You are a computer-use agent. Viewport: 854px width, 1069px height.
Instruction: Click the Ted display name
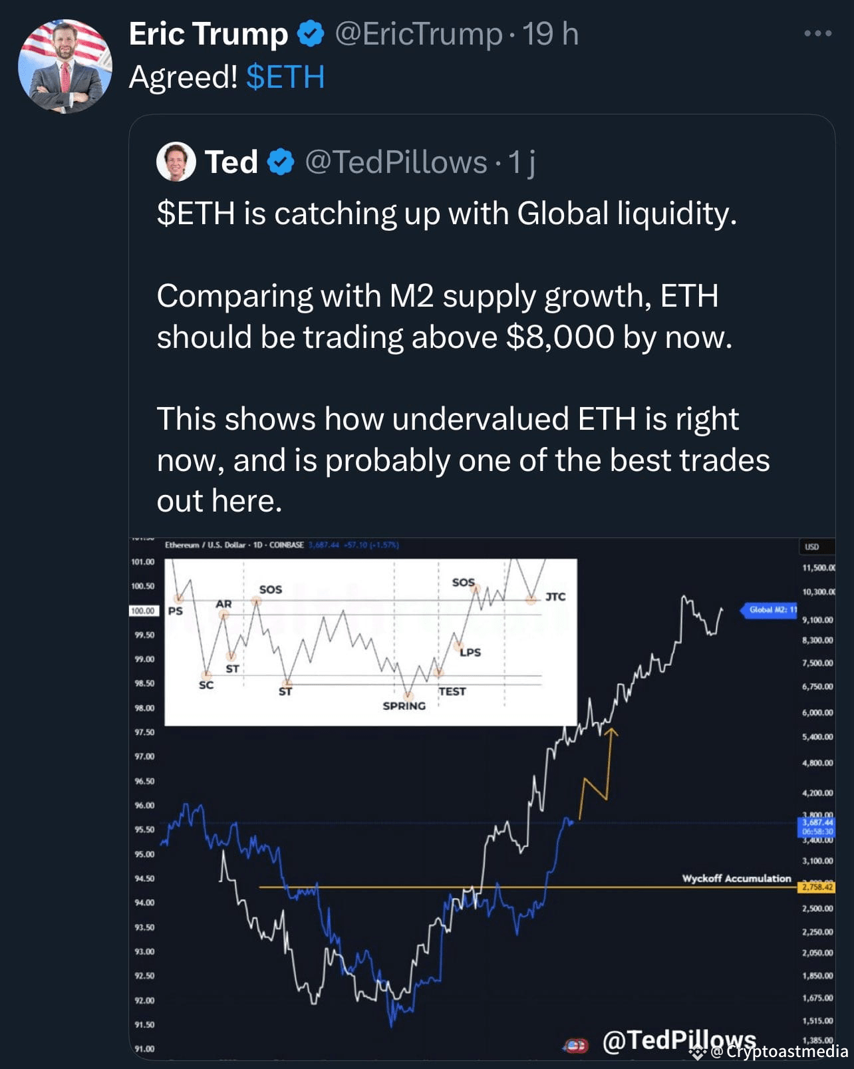coord(231,162)
